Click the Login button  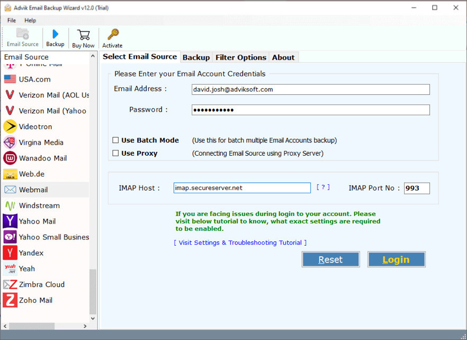396,259
